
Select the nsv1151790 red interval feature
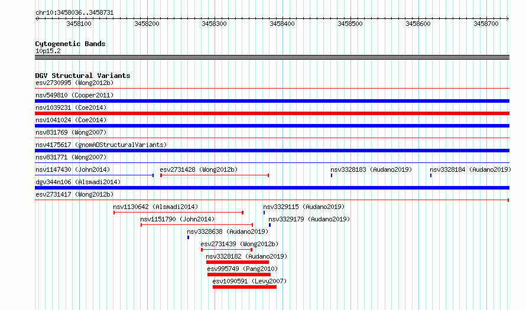(x=197, y=225)
